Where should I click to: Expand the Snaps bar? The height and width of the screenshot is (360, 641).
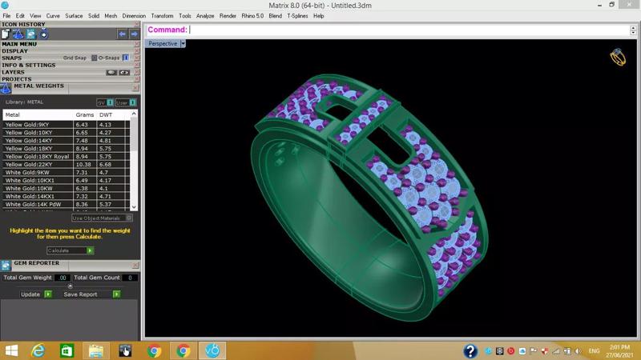coord(12,58)
